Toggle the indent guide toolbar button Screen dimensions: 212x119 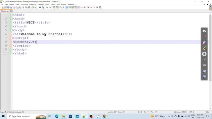click(67, 7)
